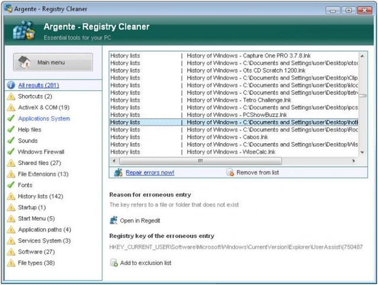Click the warning icon next to Shortcuts
Screen dimensions: 378x285
tap(11, 96)
